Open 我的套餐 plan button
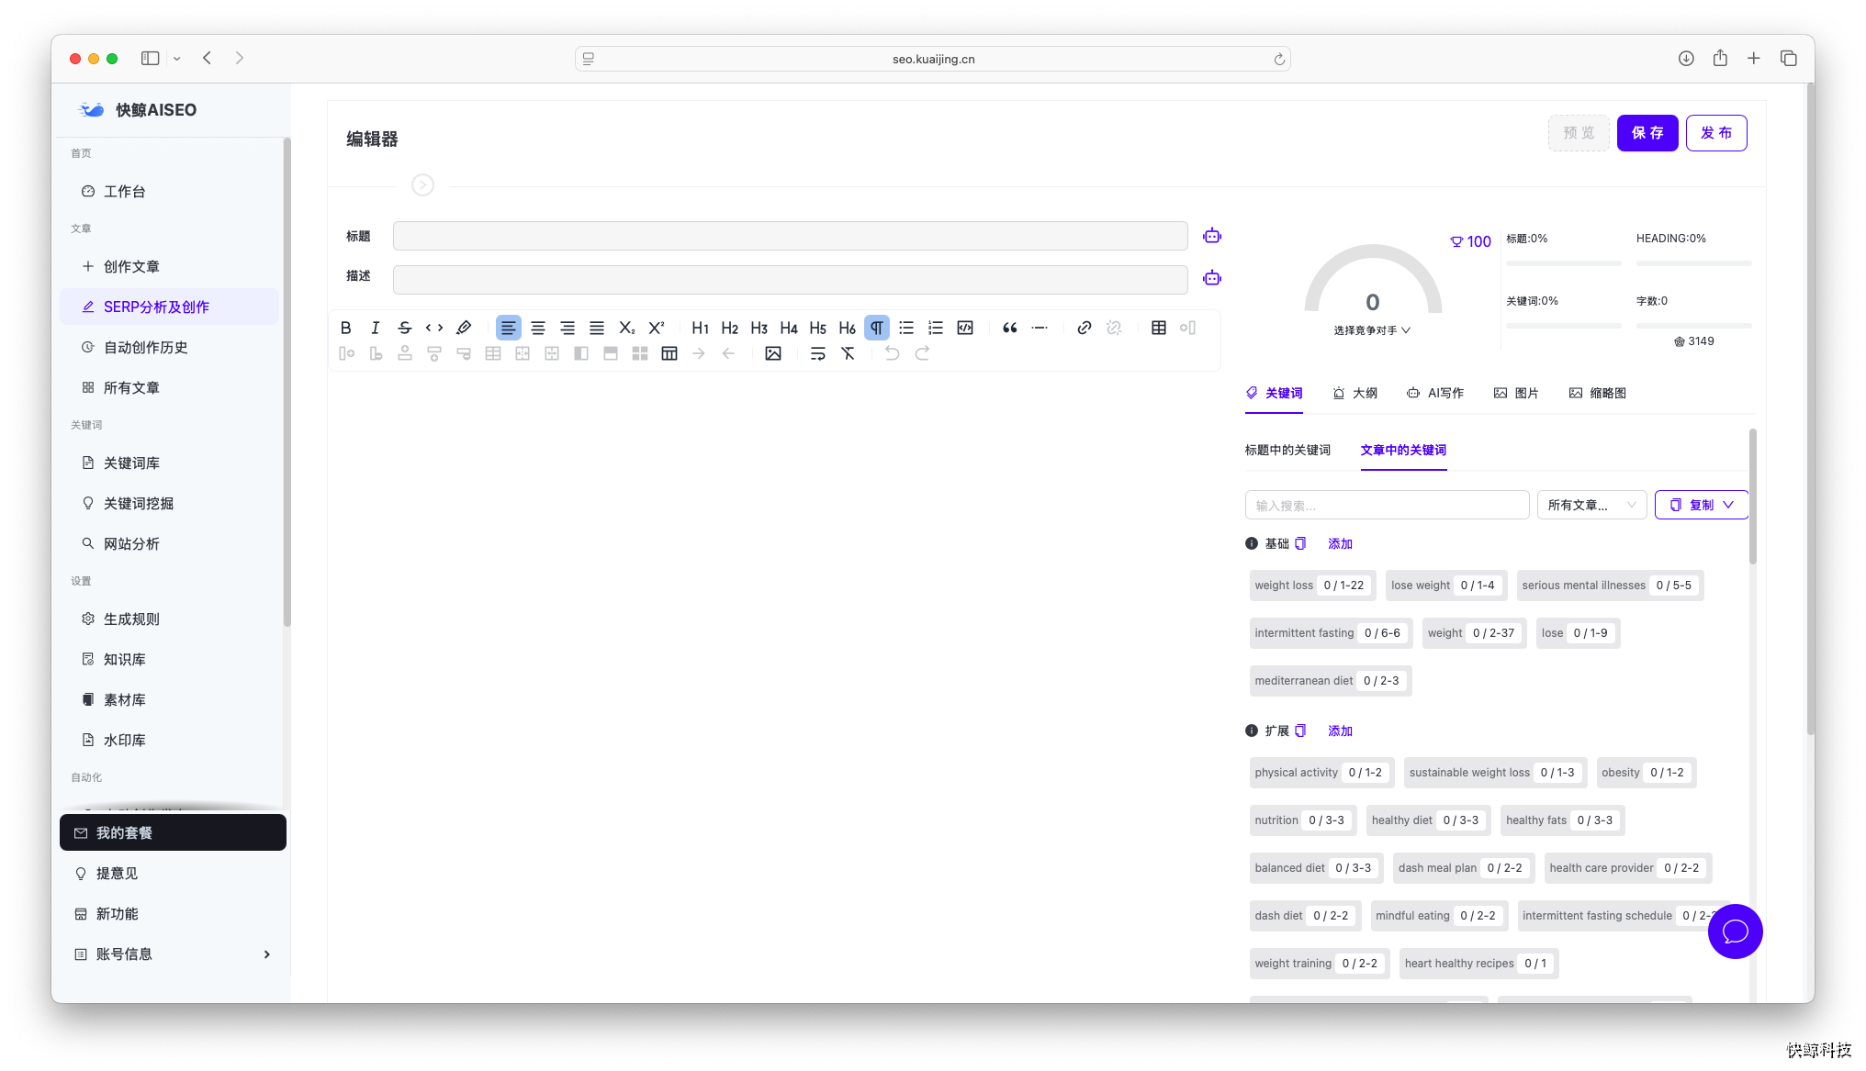Viewport: 1866px width, 1071px height. (x=173, y=832)
